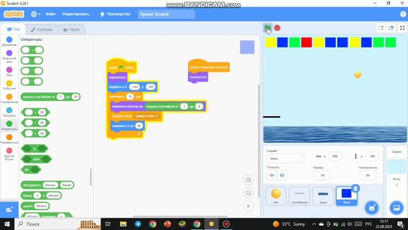Screen dimensions: 408x230
Task: Click the sprite y coordinate field
Action: 372,156
